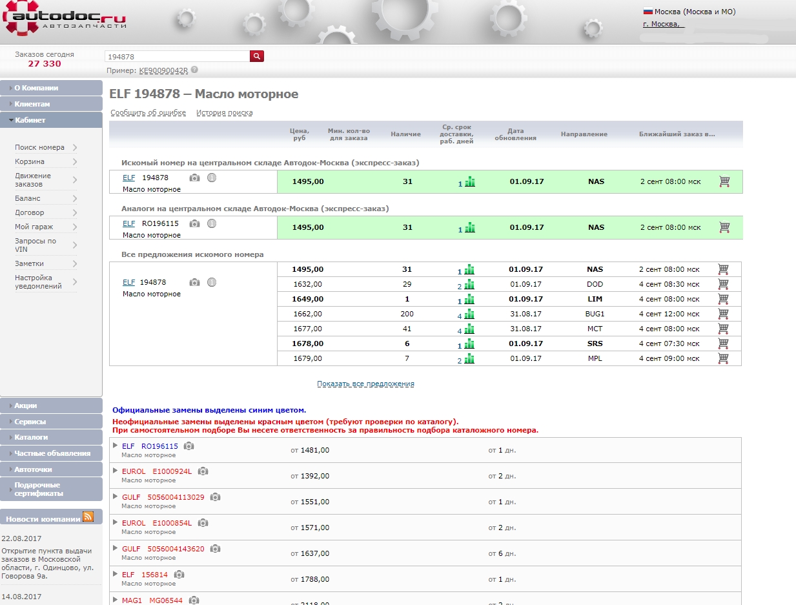Click cart icon for the LIM offer
Image resolution: width=796 pixels, height=605 pixels.
coord(724,299)
